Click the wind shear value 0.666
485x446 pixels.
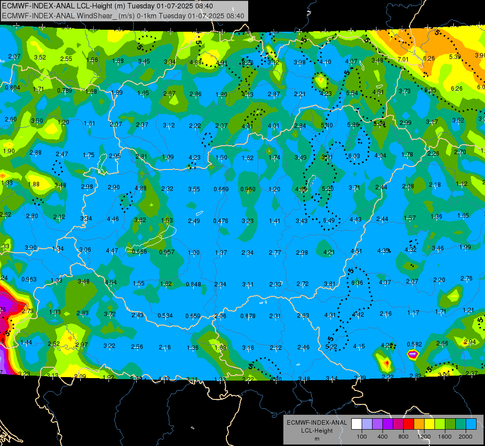tap(140, 252)
